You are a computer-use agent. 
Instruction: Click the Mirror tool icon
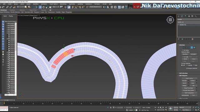[x=104, y=7]
